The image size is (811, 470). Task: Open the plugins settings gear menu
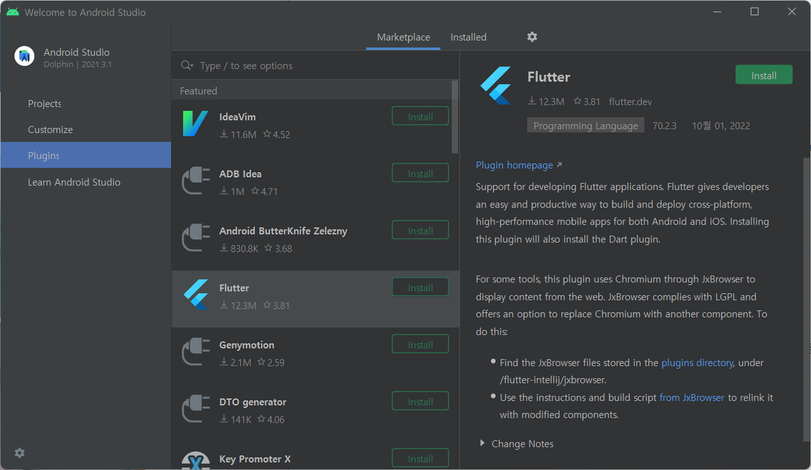532,37
